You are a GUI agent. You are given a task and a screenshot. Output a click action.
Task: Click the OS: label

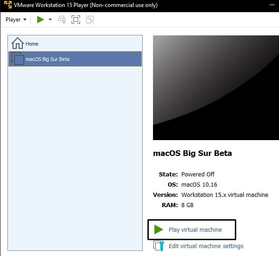173,185
